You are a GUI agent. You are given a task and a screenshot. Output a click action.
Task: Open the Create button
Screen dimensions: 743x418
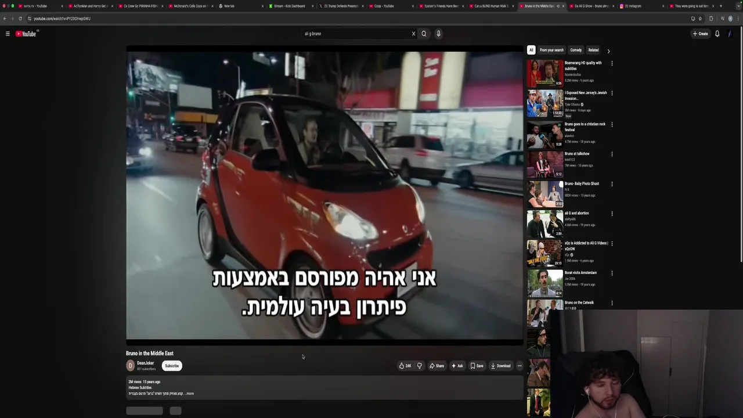tap(700, 34)
